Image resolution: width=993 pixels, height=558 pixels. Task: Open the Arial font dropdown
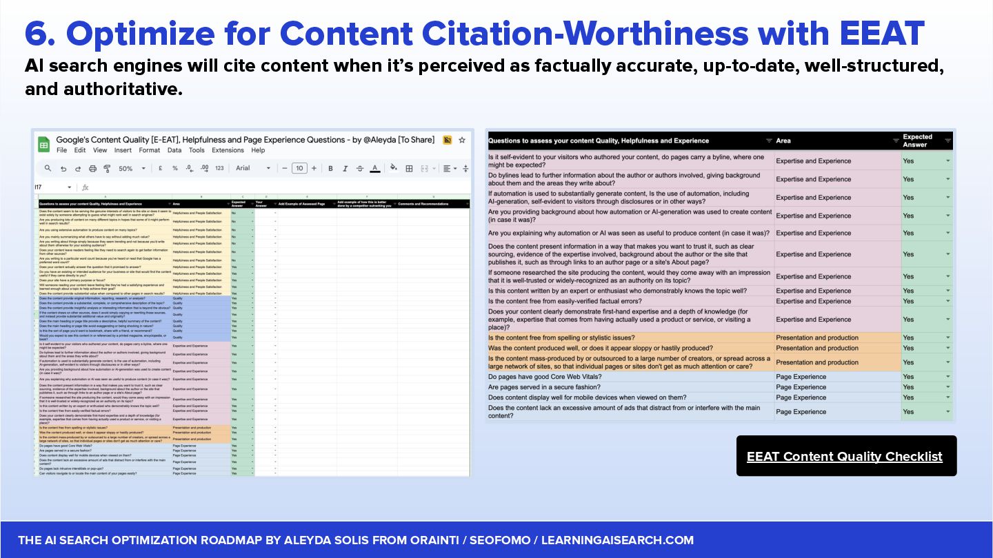point(252,169)
